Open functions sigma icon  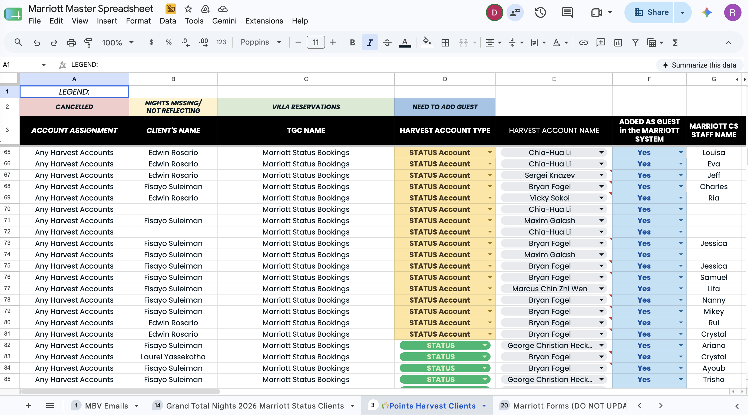click(675, 43)
